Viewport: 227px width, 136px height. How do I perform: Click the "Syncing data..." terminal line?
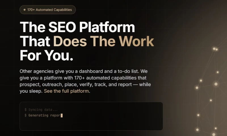43,110
